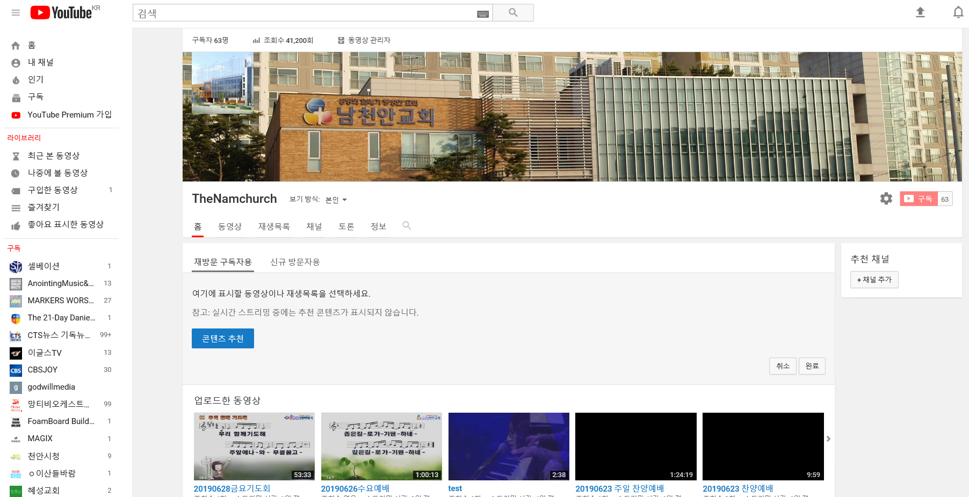Screen dimensions: 969x497
Task: Open 9:59 video thumbnail
Action: 763,447
